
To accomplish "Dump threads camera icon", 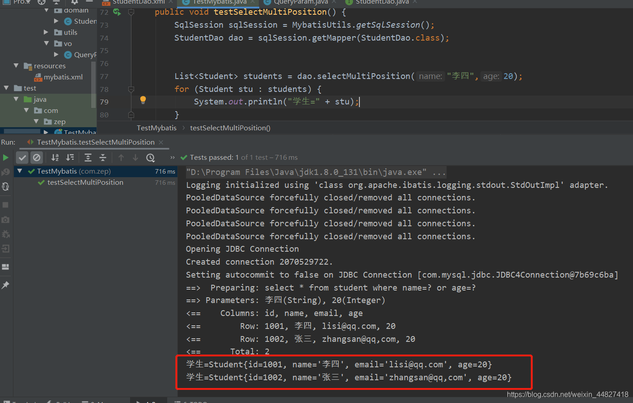I will [x=6, y=220].
